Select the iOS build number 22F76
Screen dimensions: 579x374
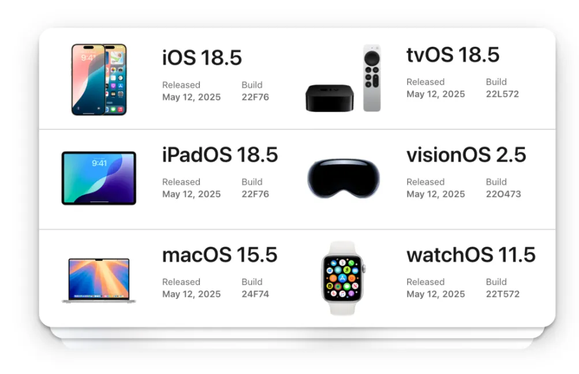pyautogui.click(x=255, y=97)
